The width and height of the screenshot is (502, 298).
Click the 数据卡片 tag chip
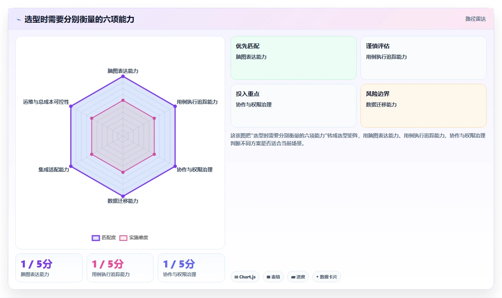(x=327, y=277)
